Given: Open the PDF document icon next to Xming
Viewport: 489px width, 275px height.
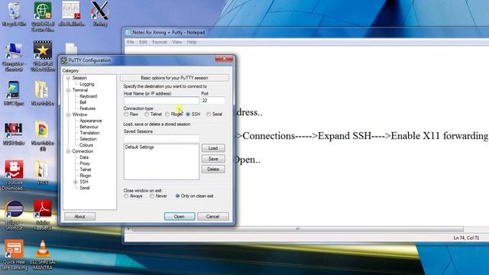Looking at the screenshot, I should 71,14.
